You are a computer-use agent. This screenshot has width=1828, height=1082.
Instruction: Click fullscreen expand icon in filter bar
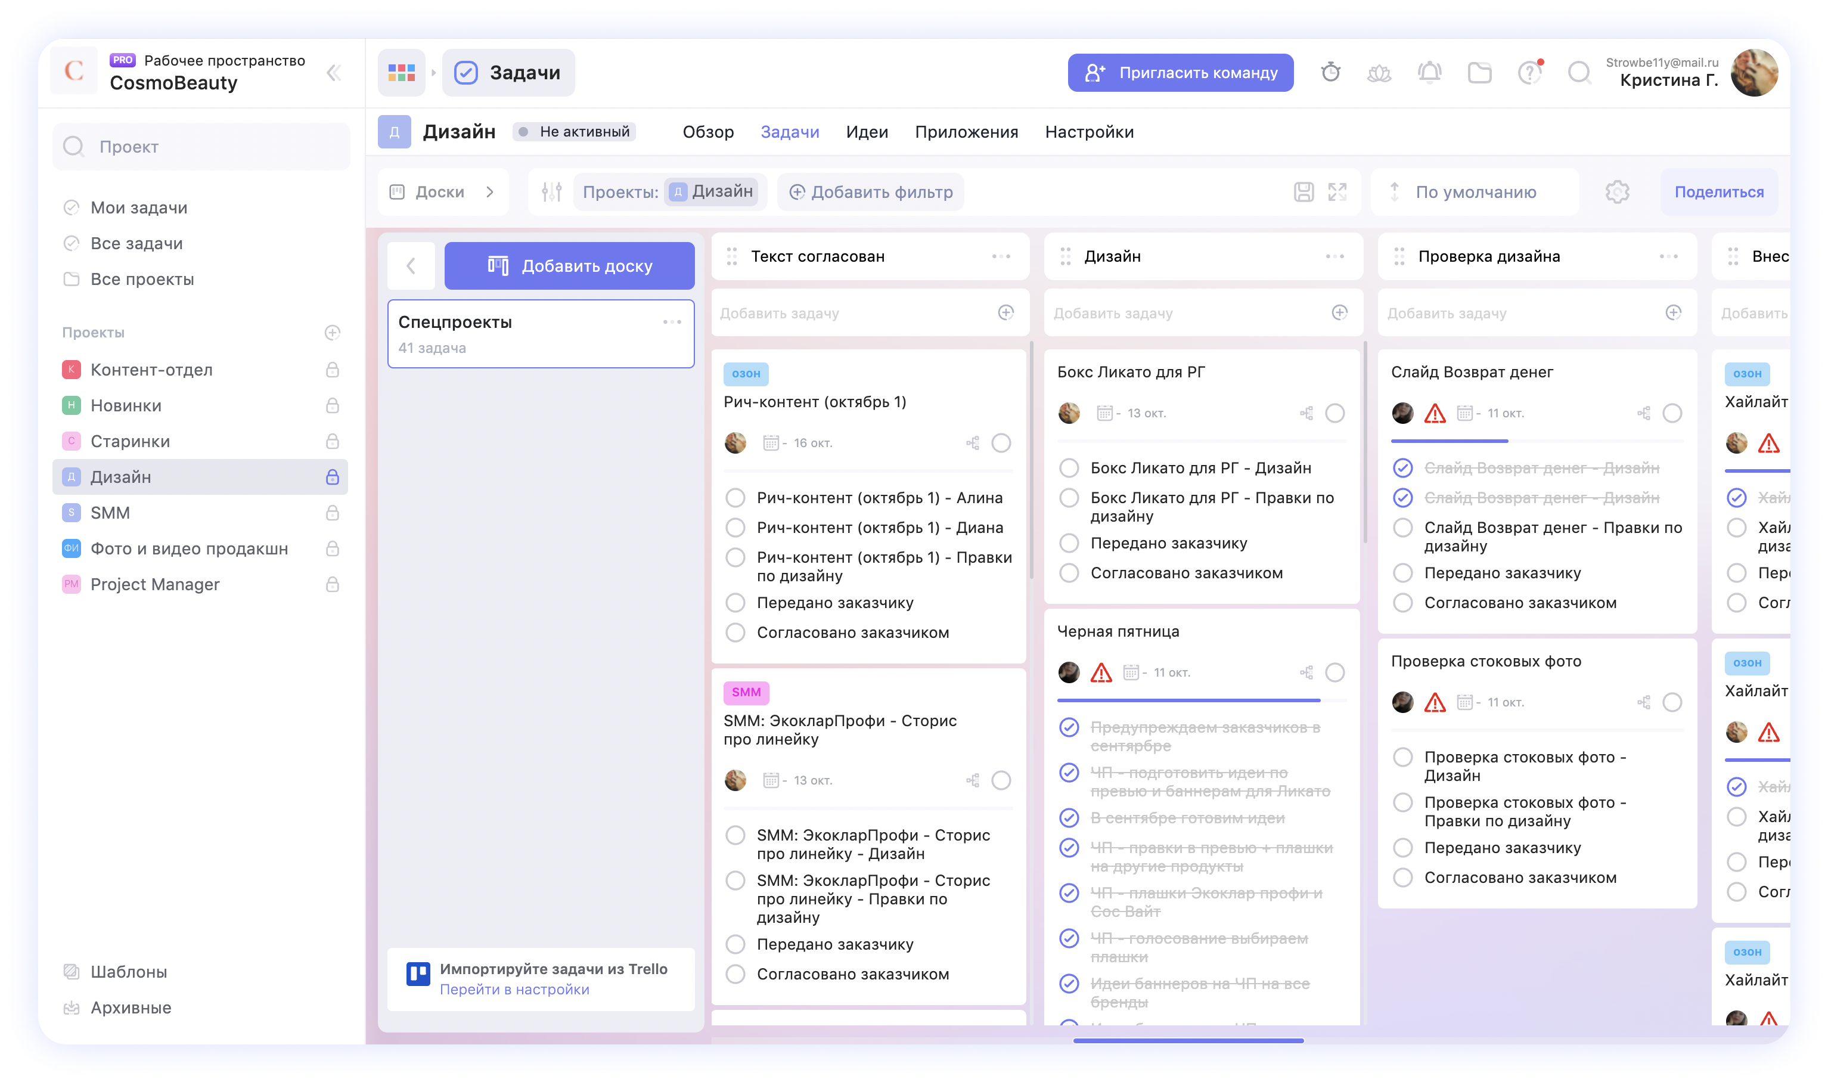click(x=1337, y=192)
